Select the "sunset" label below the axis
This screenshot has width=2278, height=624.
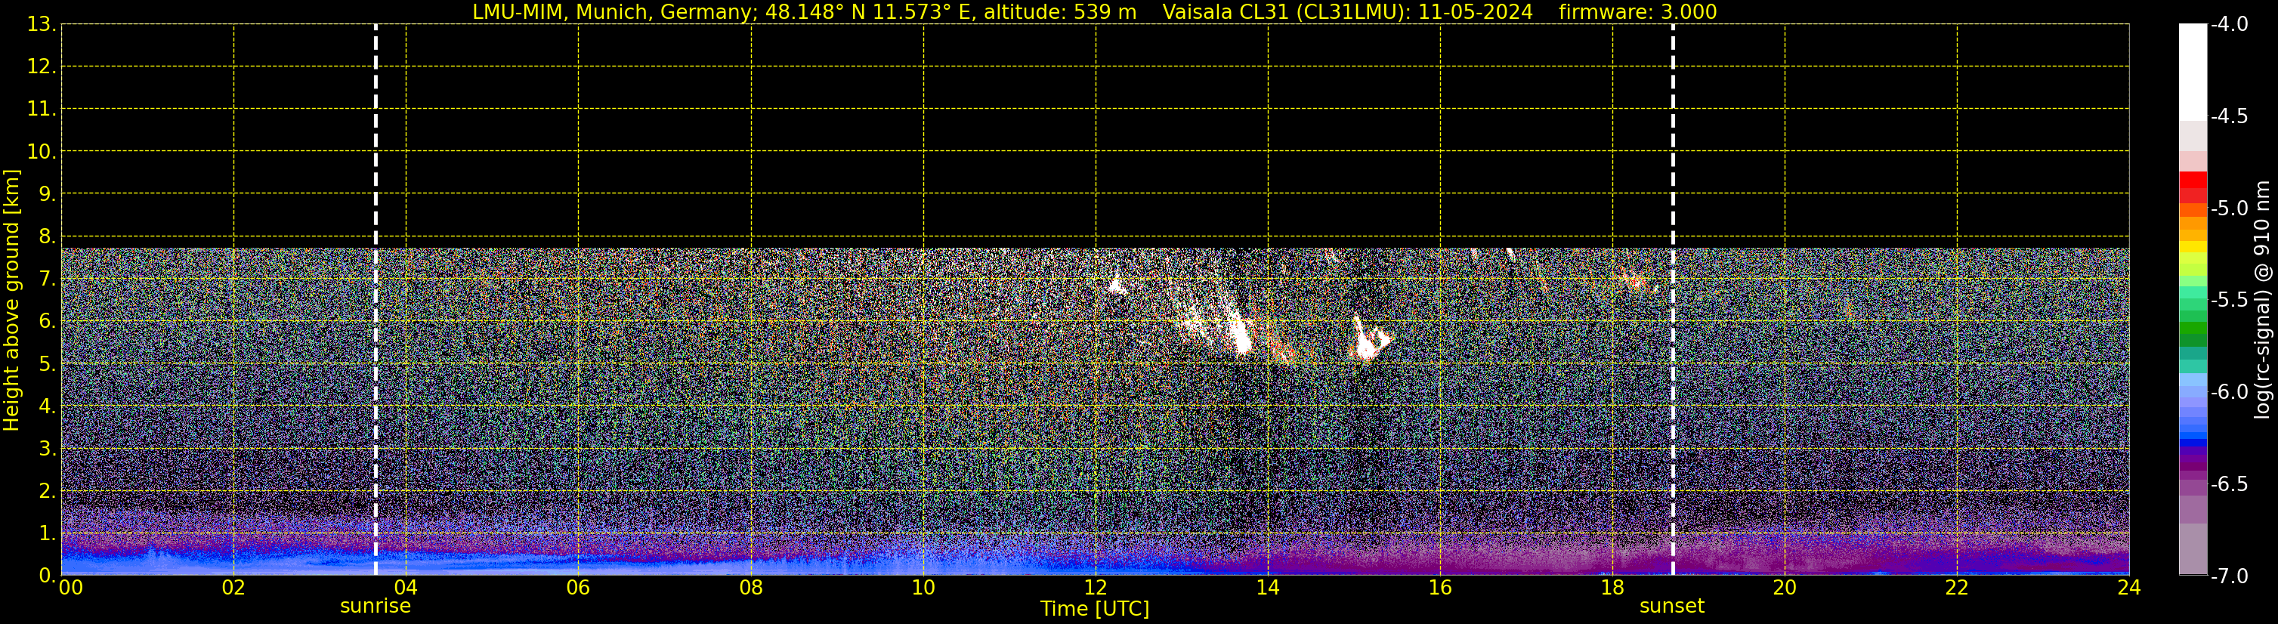click(1671, 607)
